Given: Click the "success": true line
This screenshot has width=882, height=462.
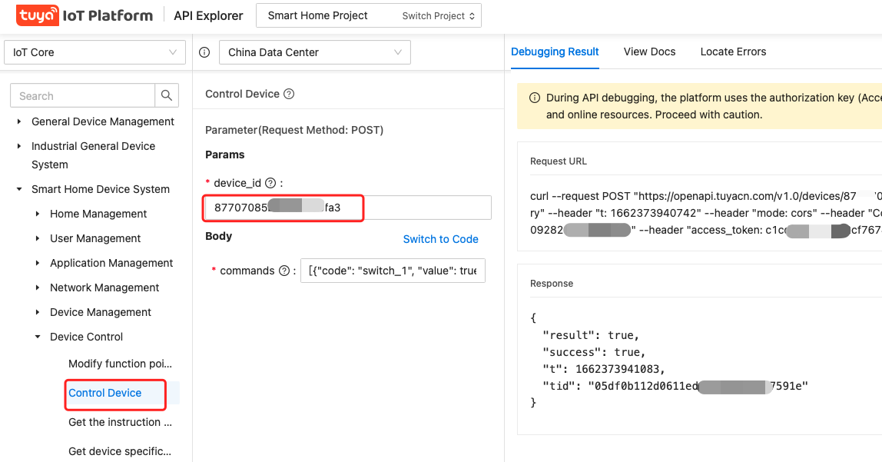Looking at the screenshot, I should pyautogui.click(x=594, y=352).
